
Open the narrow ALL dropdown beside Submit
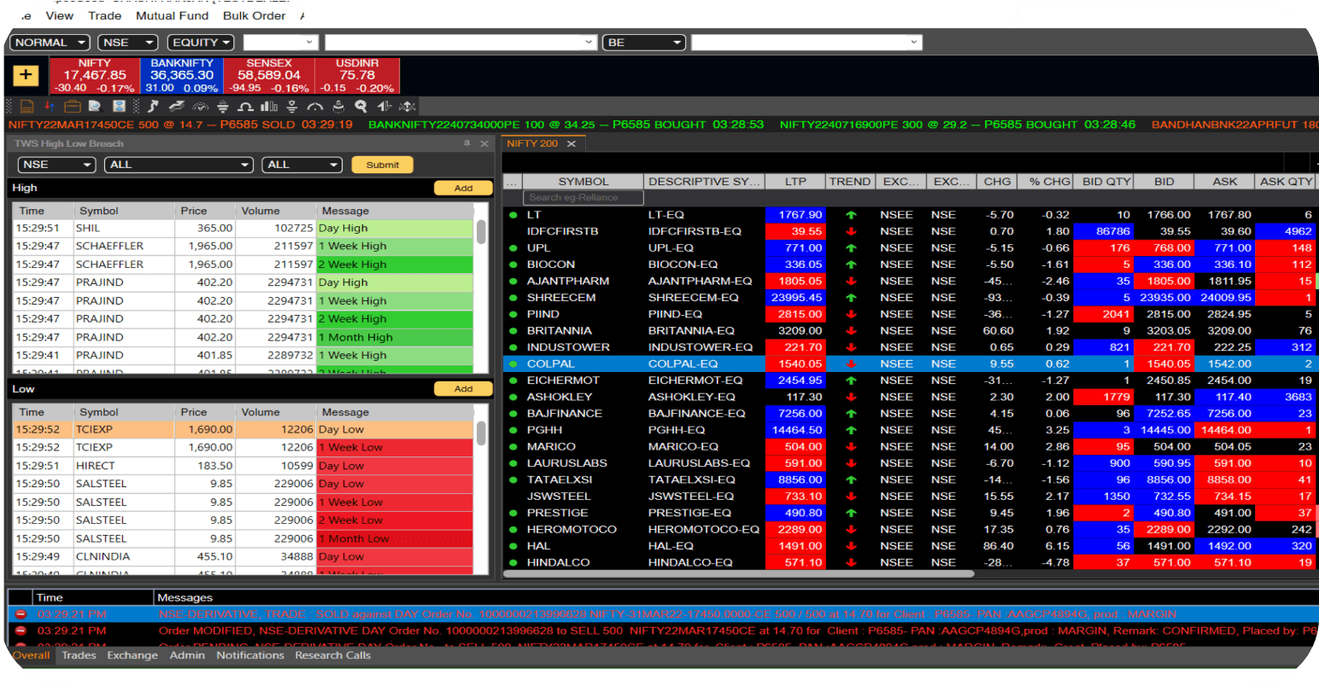302,165
